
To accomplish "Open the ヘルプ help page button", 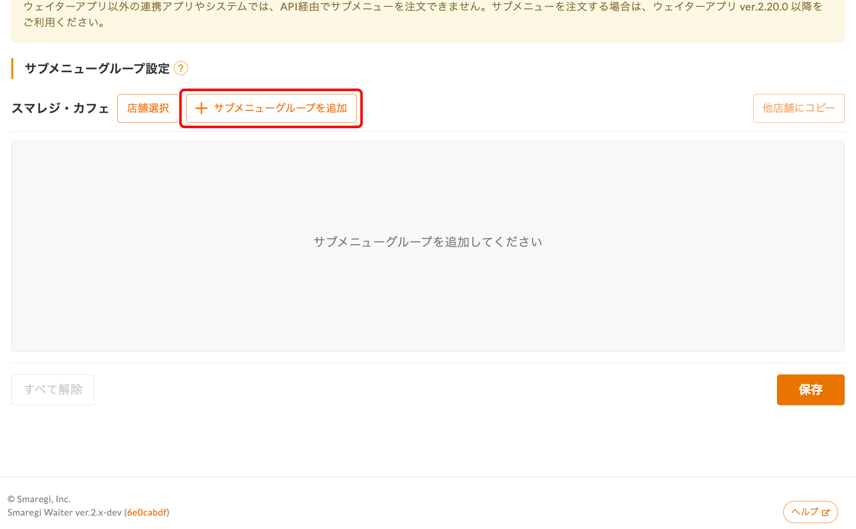I will pyautogui.click(x=810, y=512).
